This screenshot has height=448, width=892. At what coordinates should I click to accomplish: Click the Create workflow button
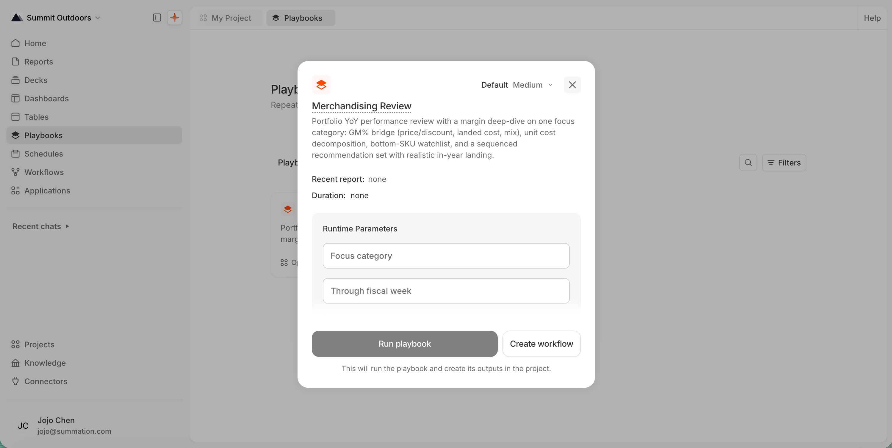(x=541, y=344)
